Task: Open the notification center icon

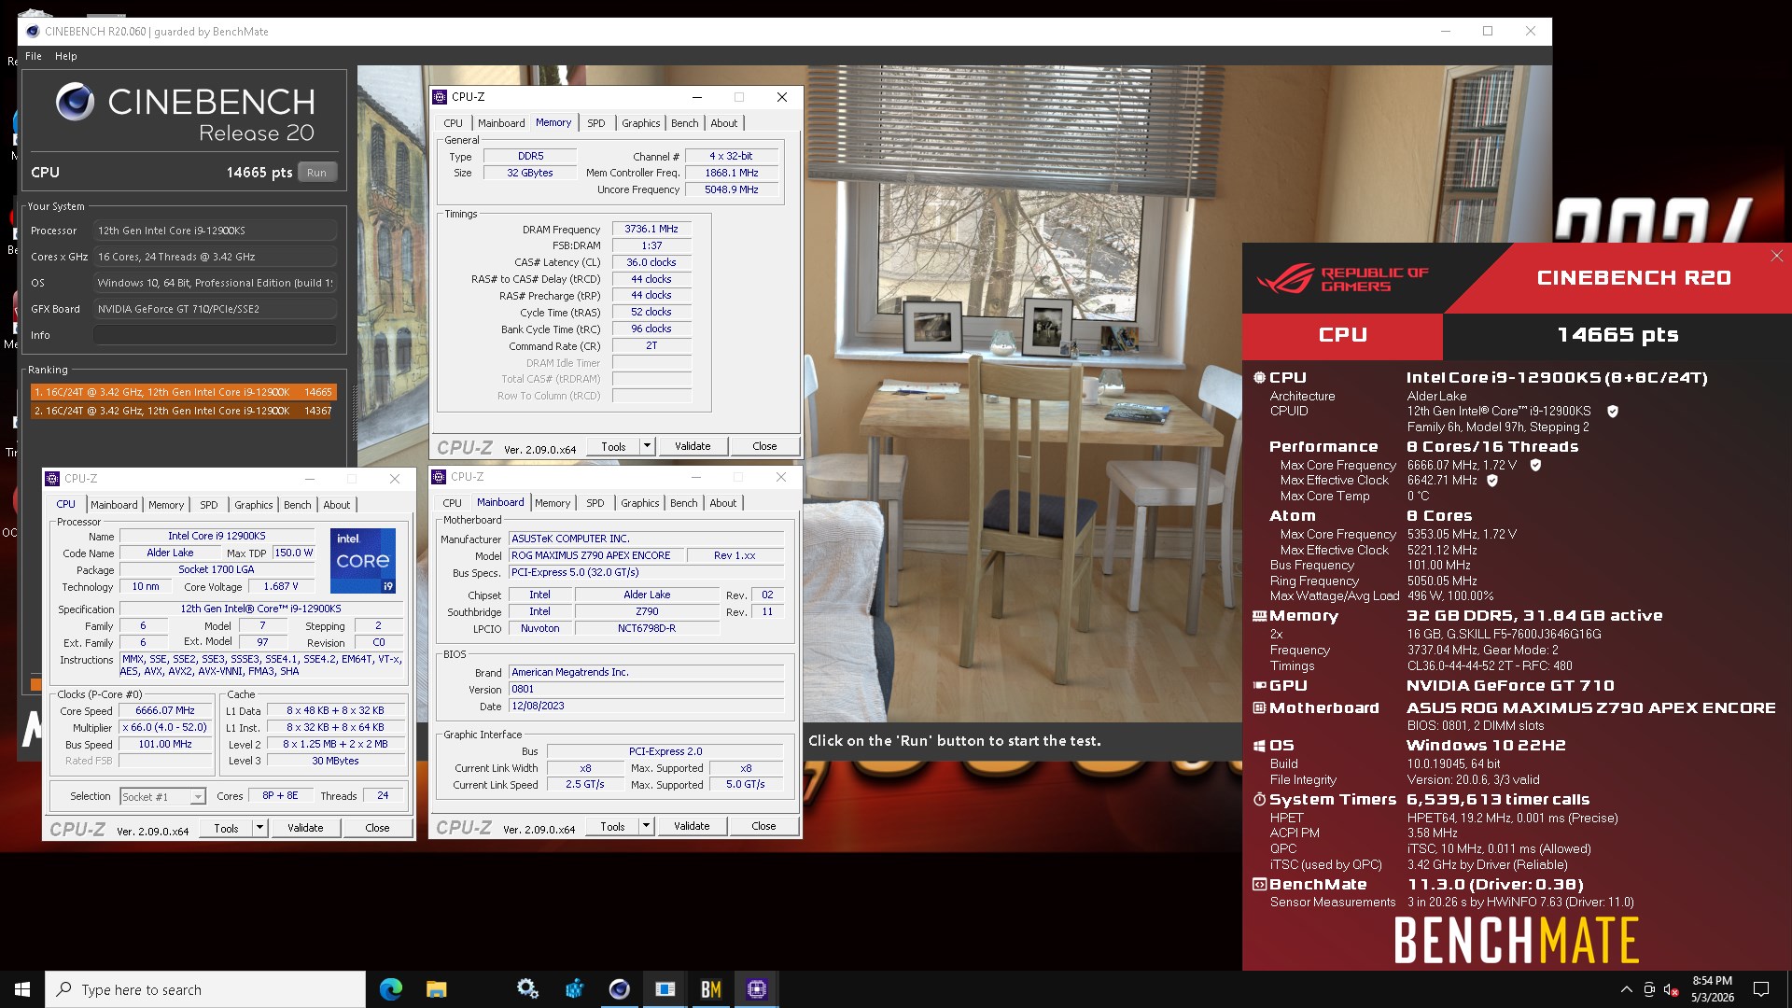Action: [x=1761, y=989]
